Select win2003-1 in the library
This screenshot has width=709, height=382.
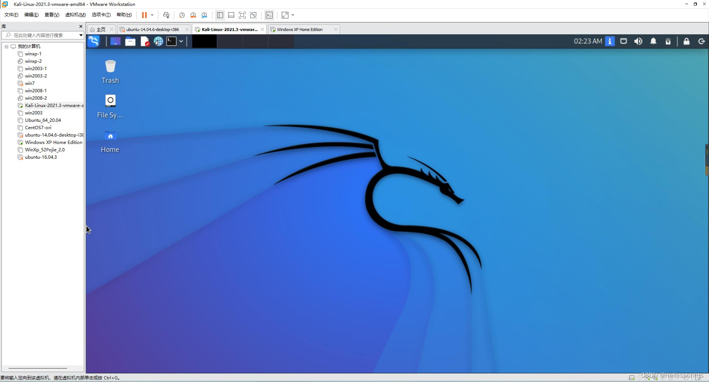pos(36,69)
